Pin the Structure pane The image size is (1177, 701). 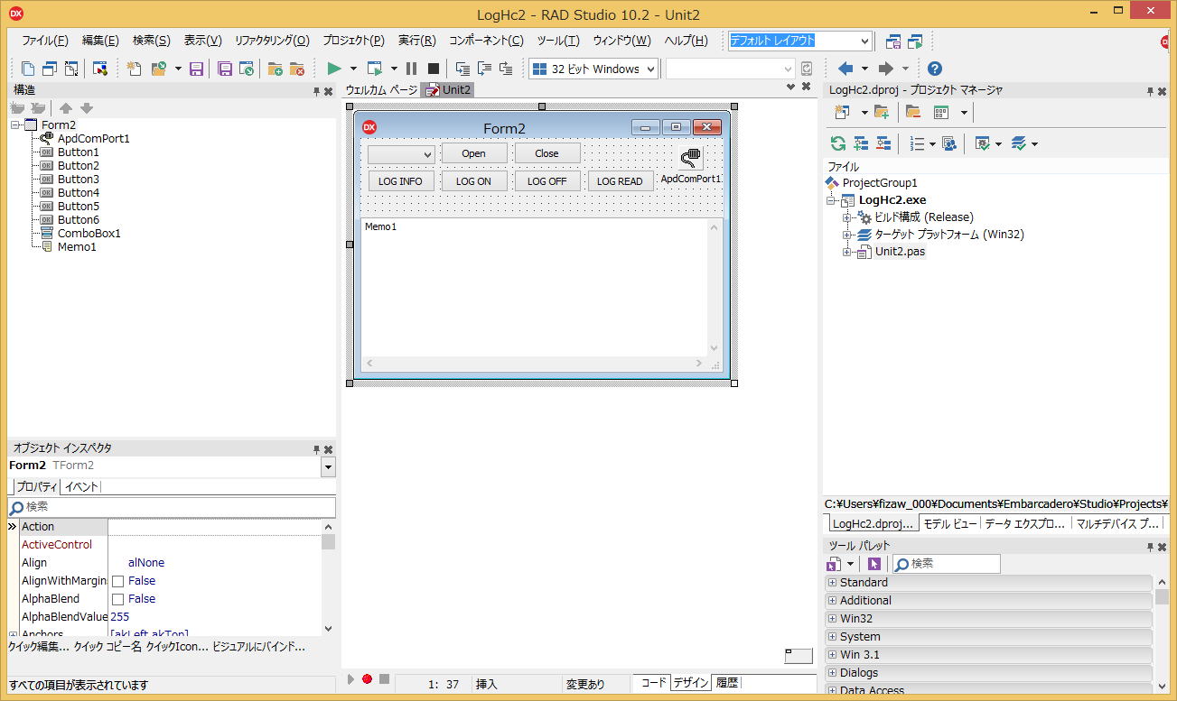click(316, 92)
